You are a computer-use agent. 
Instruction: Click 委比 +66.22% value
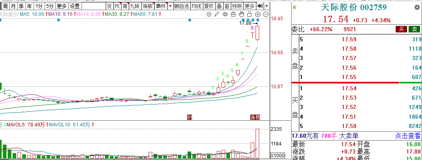point(321,29)
